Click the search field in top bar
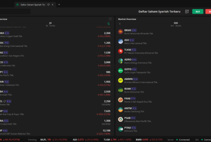This screenshot has width=211, height=142. tap(15, 11)
